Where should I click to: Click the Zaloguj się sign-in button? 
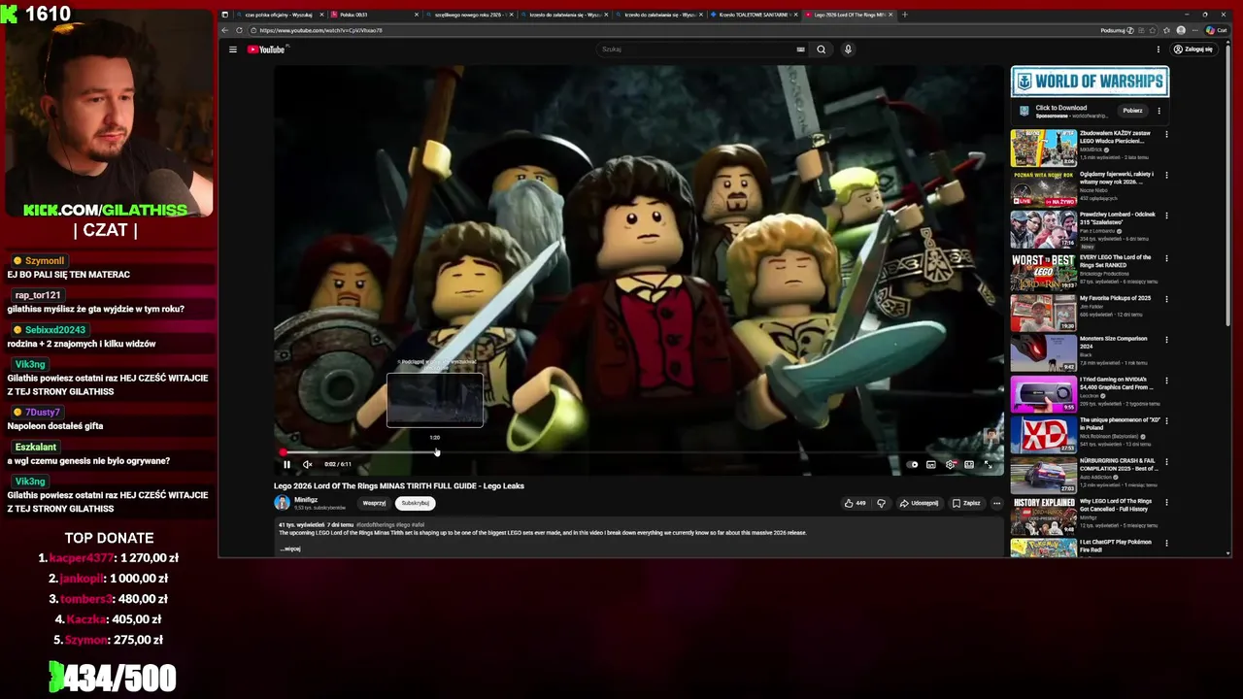coord(1193,50)
